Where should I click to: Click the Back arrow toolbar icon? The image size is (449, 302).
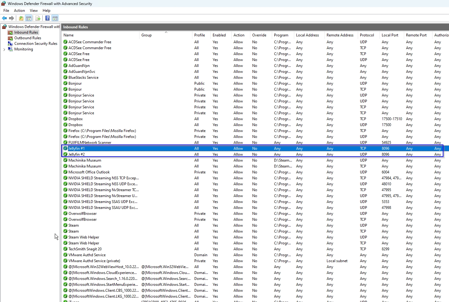click(x=4, y=18)
